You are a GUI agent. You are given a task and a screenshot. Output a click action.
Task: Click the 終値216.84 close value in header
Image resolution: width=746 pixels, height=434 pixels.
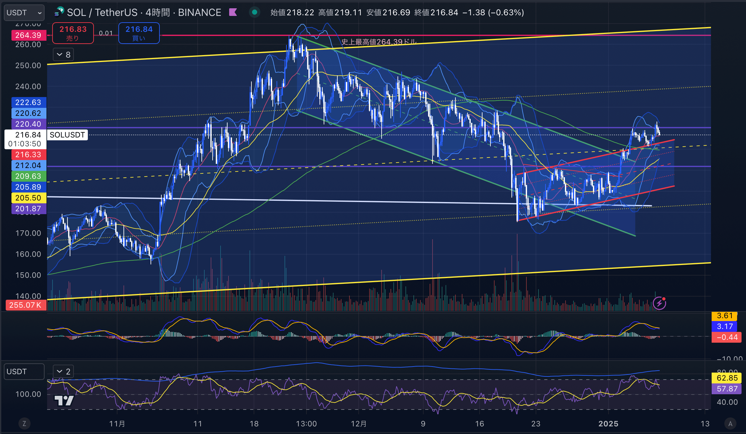coord(436,12)
